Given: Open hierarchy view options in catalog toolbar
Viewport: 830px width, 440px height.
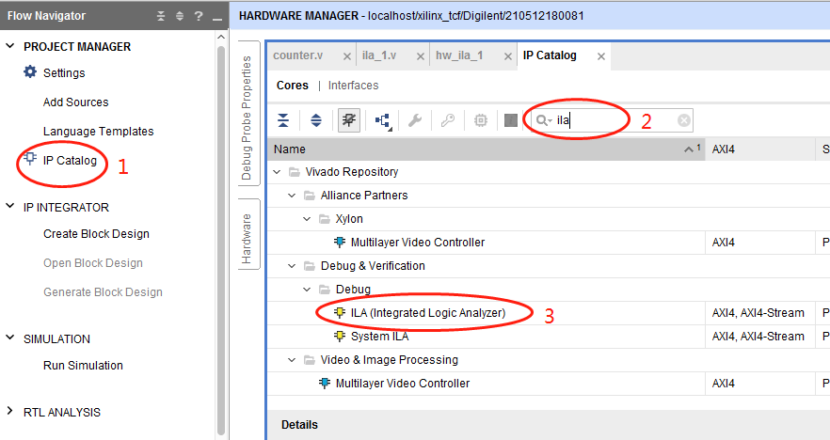Looking at the screenshot, I should click(x=383, y=121).
